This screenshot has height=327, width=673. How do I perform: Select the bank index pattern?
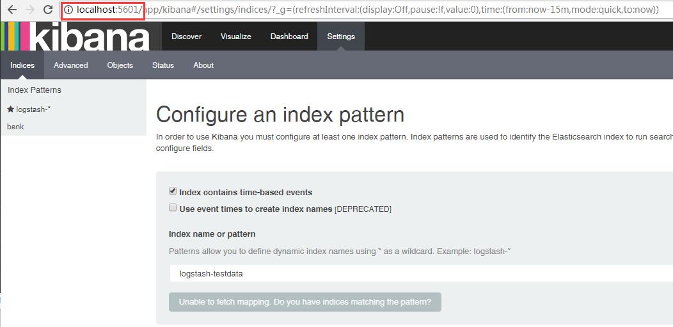(x=15, y=127)
